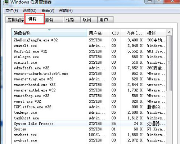The width and height of the screenshot is (180, 144).
Task: Click the 7,852 K memory value
Action: tap(135, 68)
